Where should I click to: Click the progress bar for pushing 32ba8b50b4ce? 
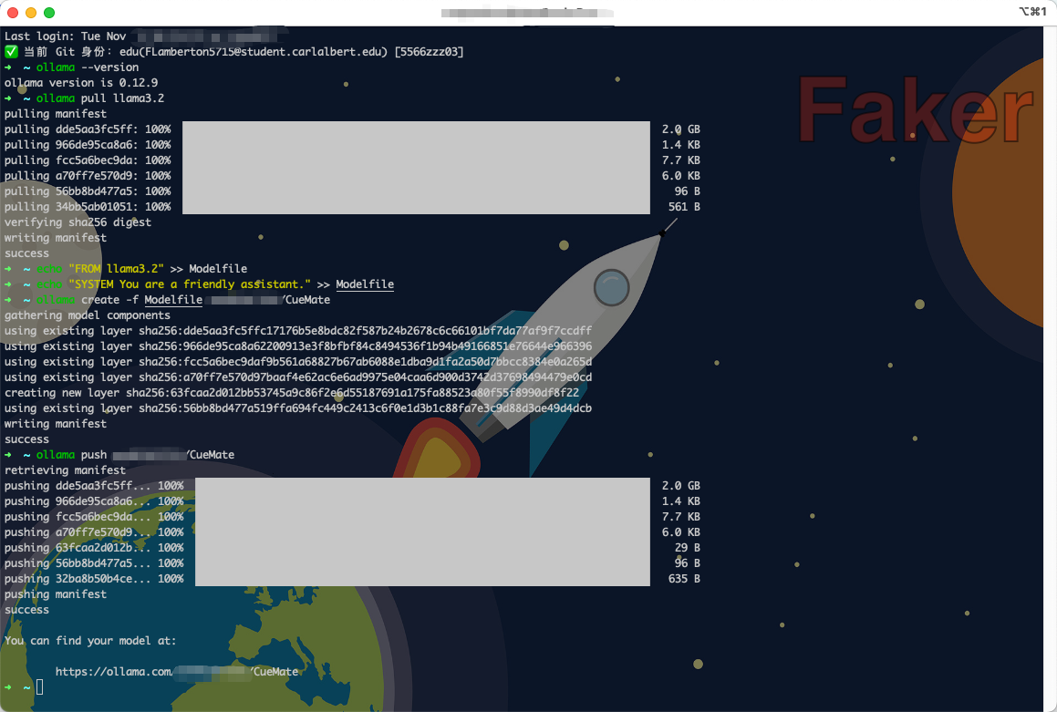pos(422,579)
